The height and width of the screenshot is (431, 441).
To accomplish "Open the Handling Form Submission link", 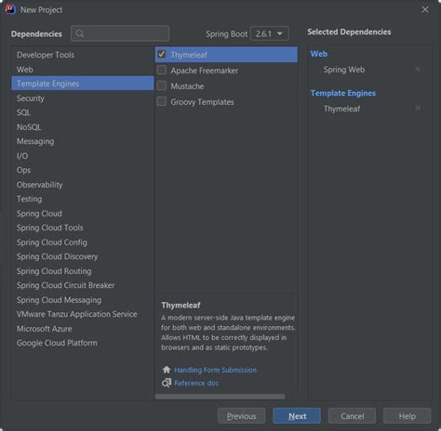I will coord(215,370).
